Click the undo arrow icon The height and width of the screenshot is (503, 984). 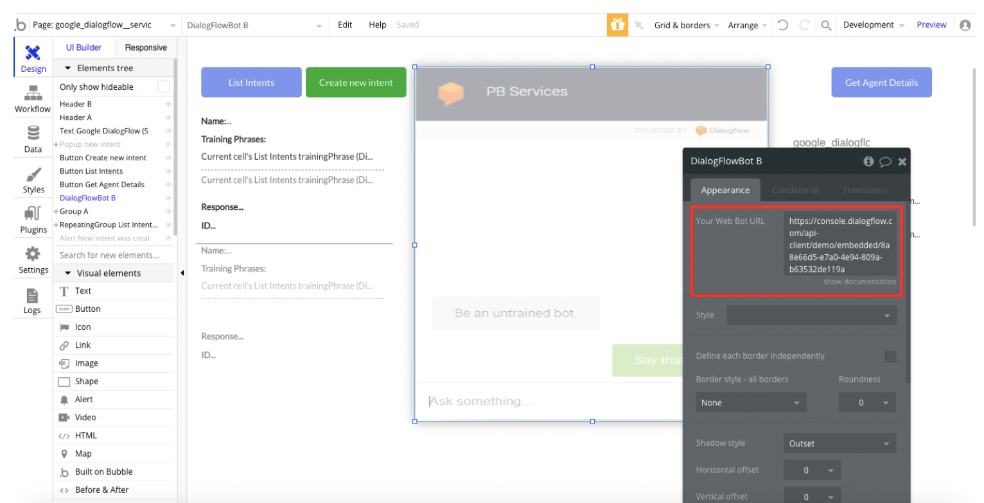coord(782,25)
